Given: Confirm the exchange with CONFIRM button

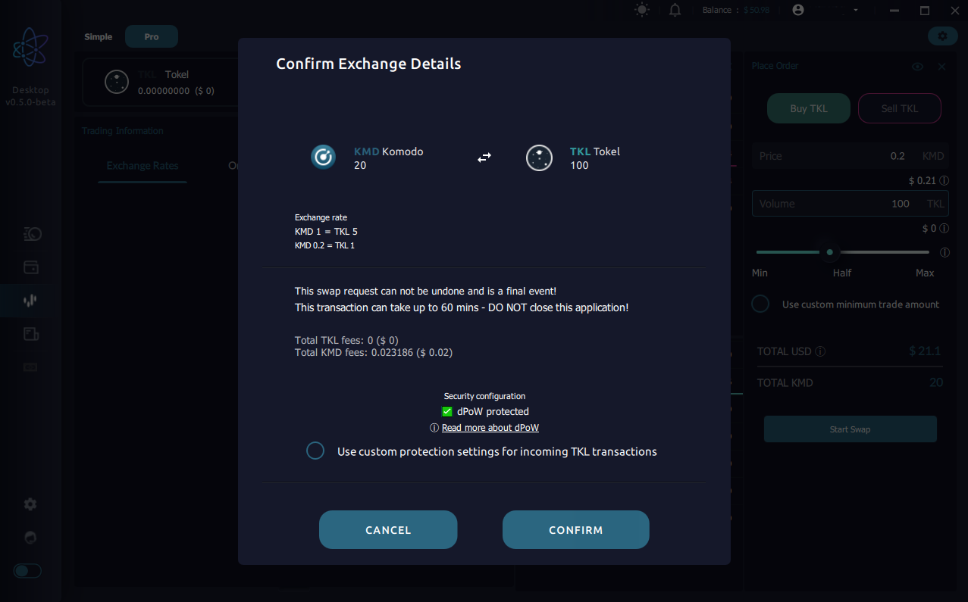Looking at the screenshot, I should tap(575, 529).
